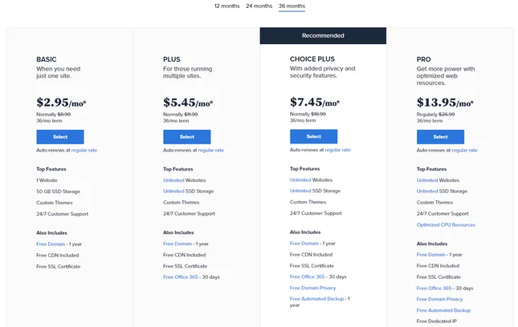Click Optimized CPU Resources link in PRO
The image size is (518, 327).
pos(446,224)
